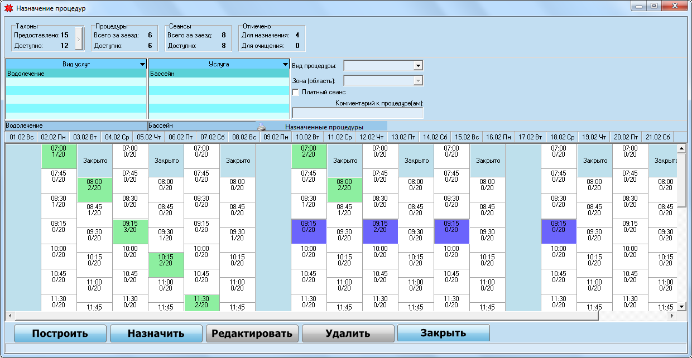692x358 pixels.
Task: Pick the blue 09:15 2/20 time slot
Action: click(380, 231)
